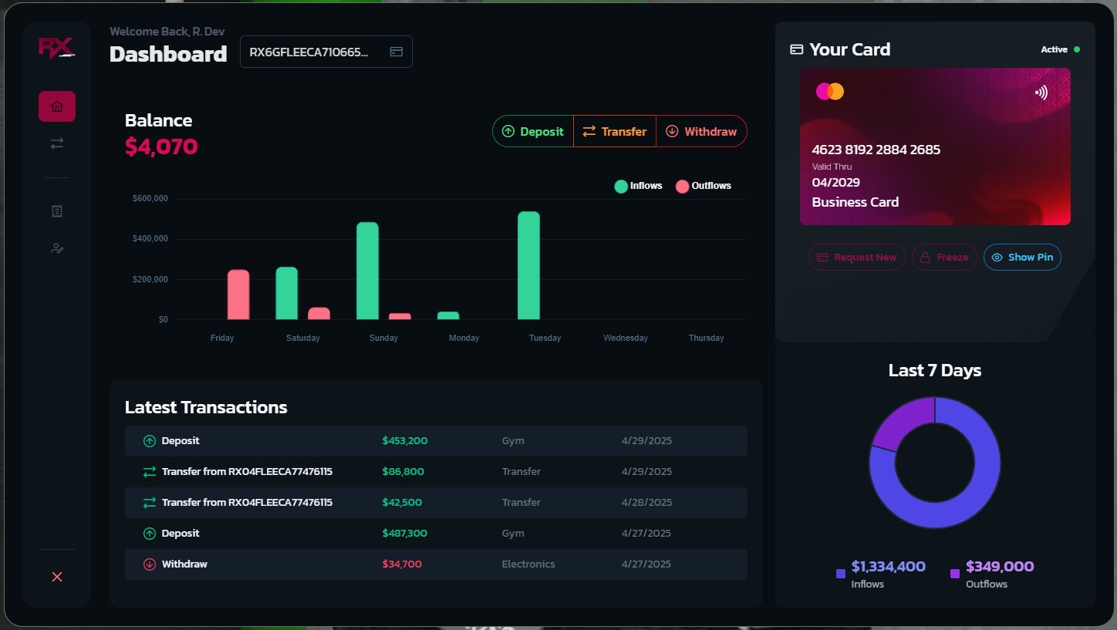The height and width of the screenshot is (630, 1117).
Task: Click the Tuesday inflows bar in chart
Action: (529, 266)
